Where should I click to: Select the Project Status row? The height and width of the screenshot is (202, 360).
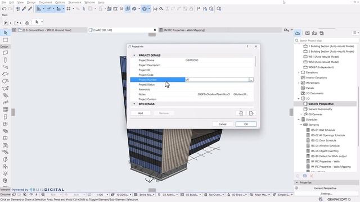point(192,85)
